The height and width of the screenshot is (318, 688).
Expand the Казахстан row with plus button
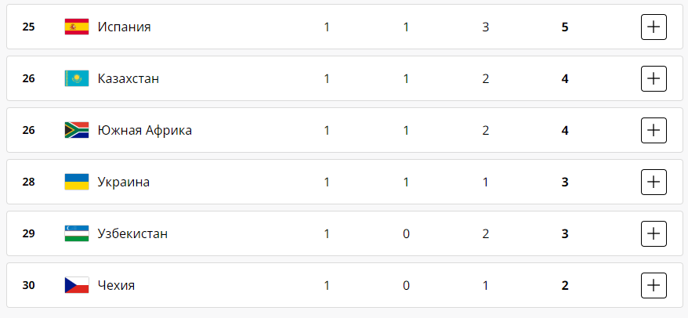point(654,79)
